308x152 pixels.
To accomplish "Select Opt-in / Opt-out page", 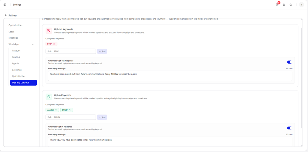I will pyautogui.click(x=23, y=83).
